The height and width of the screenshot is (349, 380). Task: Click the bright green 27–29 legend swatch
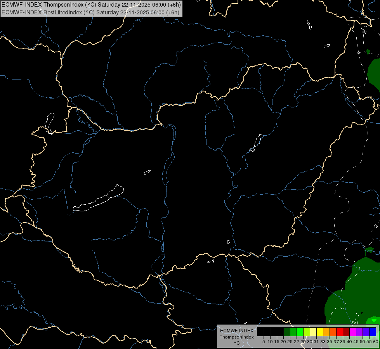pos(300,332)
